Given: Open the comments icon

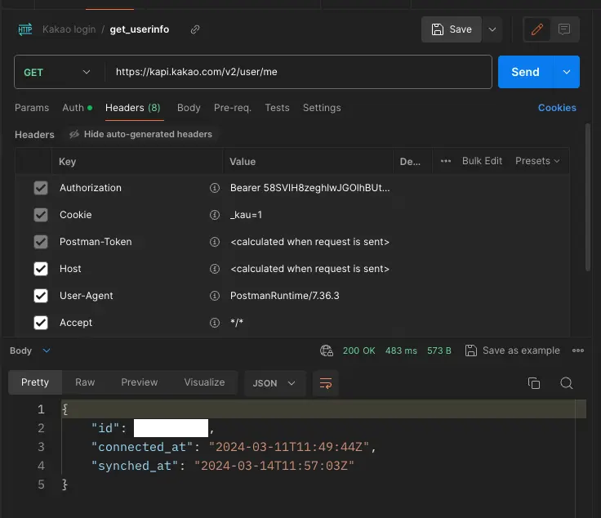Looking at the screenshot, I should (564, 29).
